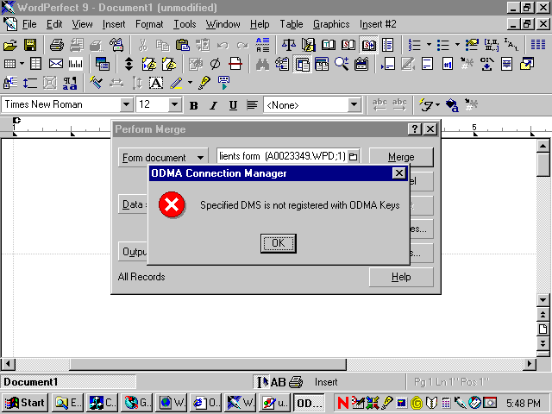The height and width of the screenshot is (414, 552).
Task: Click the printer icon in status bar
Action: coord(296,382)
